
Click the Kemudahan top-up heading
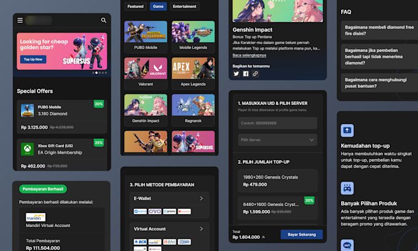[x=365, y=146]
